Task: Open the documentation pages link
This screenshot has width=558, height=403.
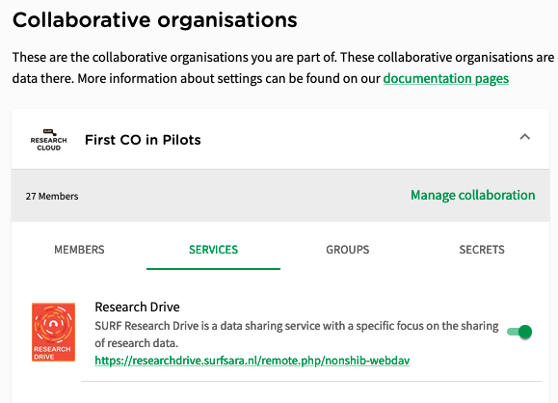Action: tap(446, 78)
